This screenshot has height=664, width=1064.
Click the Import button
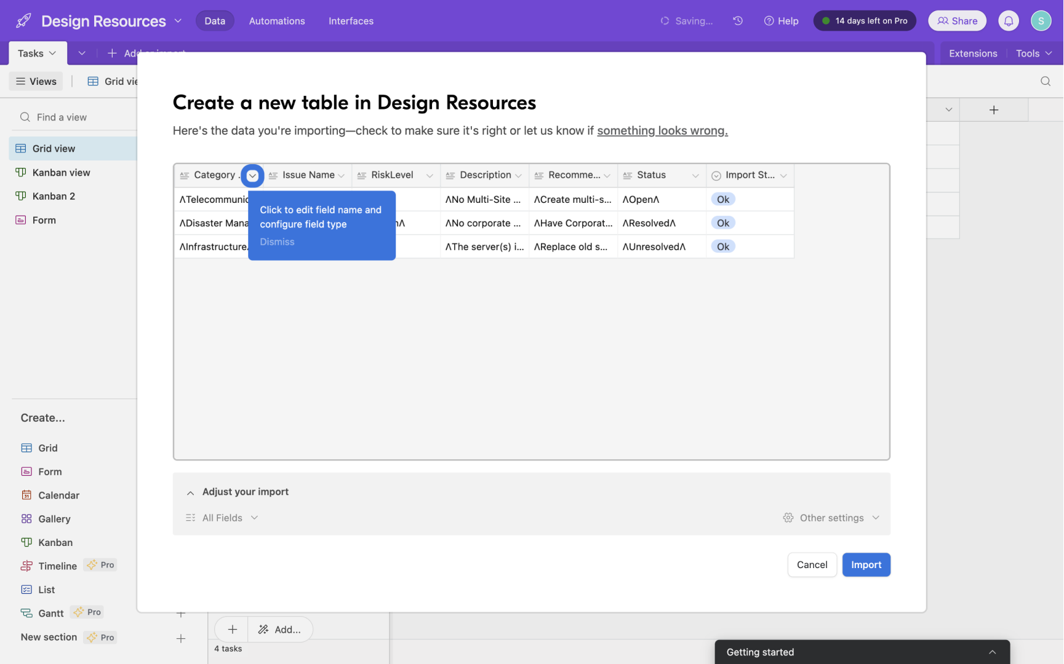point(866,564)
